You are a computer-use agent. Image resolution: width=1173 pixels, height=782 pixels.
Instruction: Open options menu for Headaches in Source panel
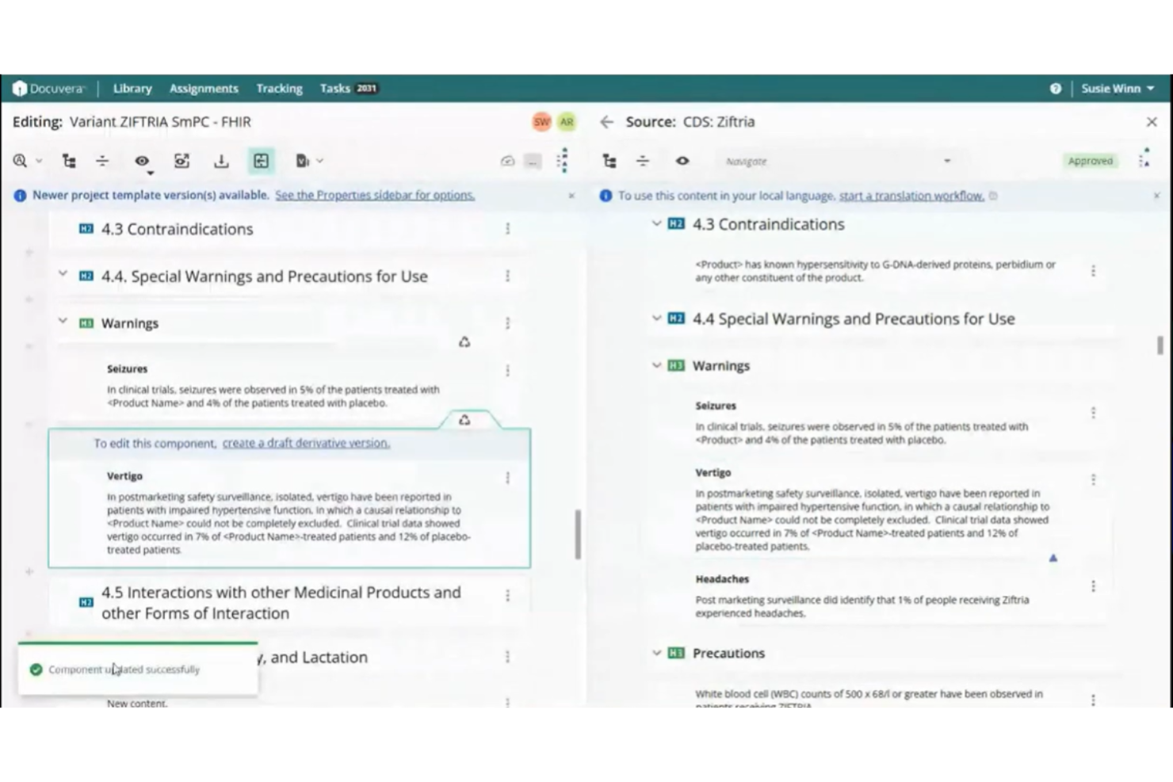pos(1093,586)
